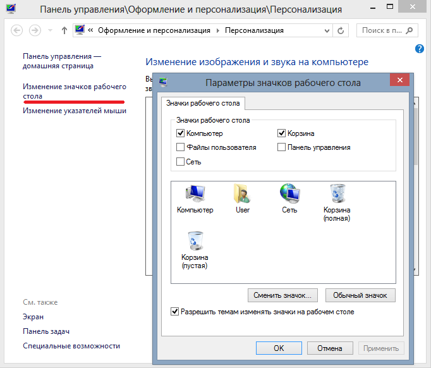Click Оформление и персонализация breadcrumb

(154, 30)
